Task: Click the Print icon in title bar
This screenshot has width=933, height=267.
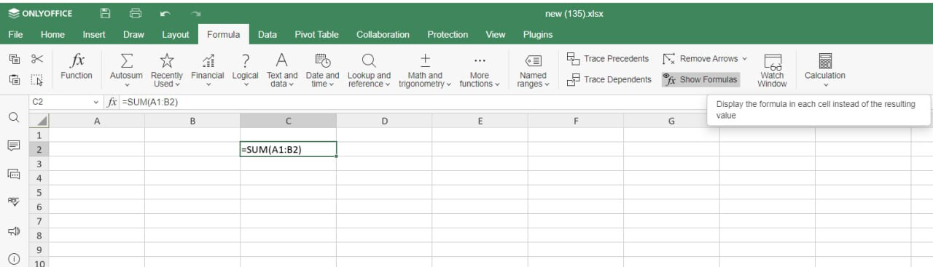Action: [136, 13]
